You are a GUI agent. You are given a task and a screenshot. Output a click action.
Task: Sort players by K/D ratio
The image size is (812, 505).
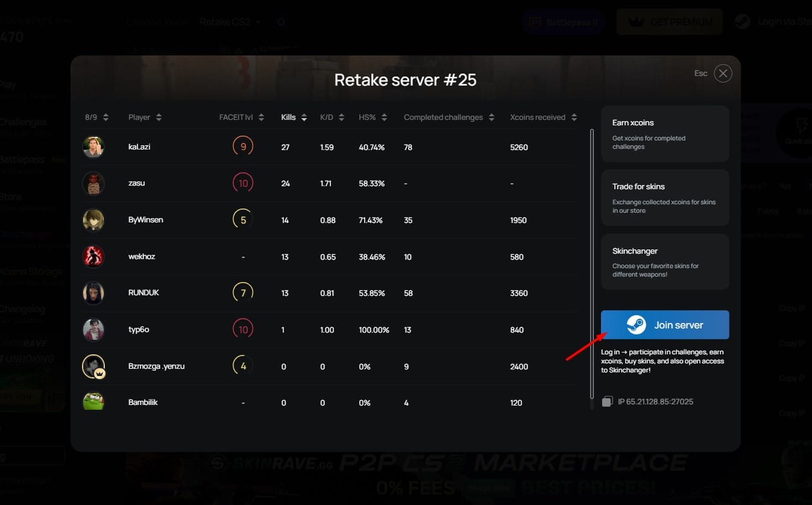(332, 118)
